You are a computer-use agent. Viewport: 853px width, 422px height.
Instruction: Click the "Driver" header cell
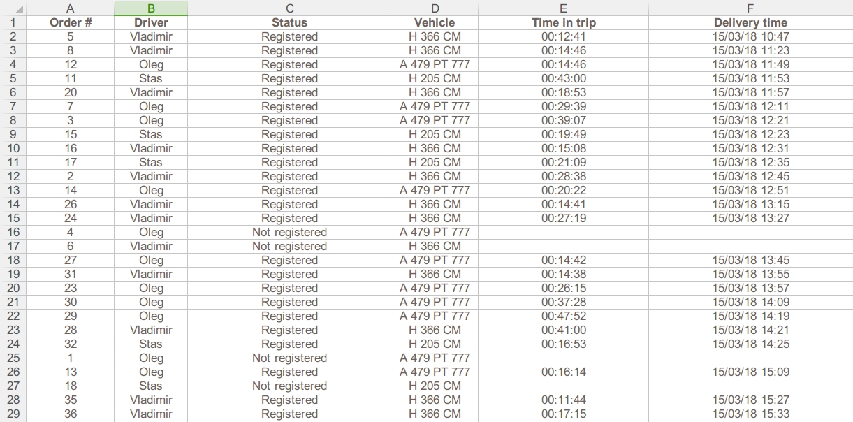(151, 22)
